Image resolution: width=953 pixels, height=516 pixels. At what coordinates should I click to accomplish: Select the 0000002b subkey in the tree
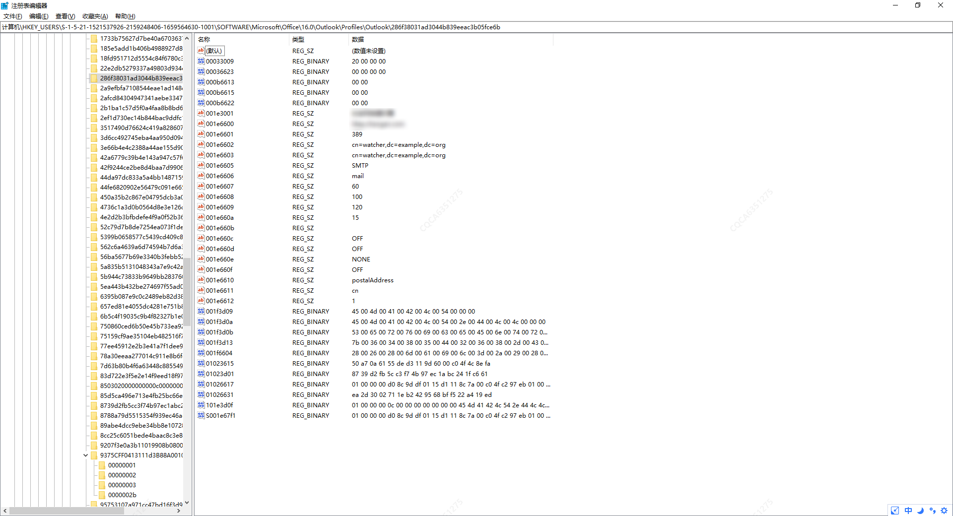point(122,495)
